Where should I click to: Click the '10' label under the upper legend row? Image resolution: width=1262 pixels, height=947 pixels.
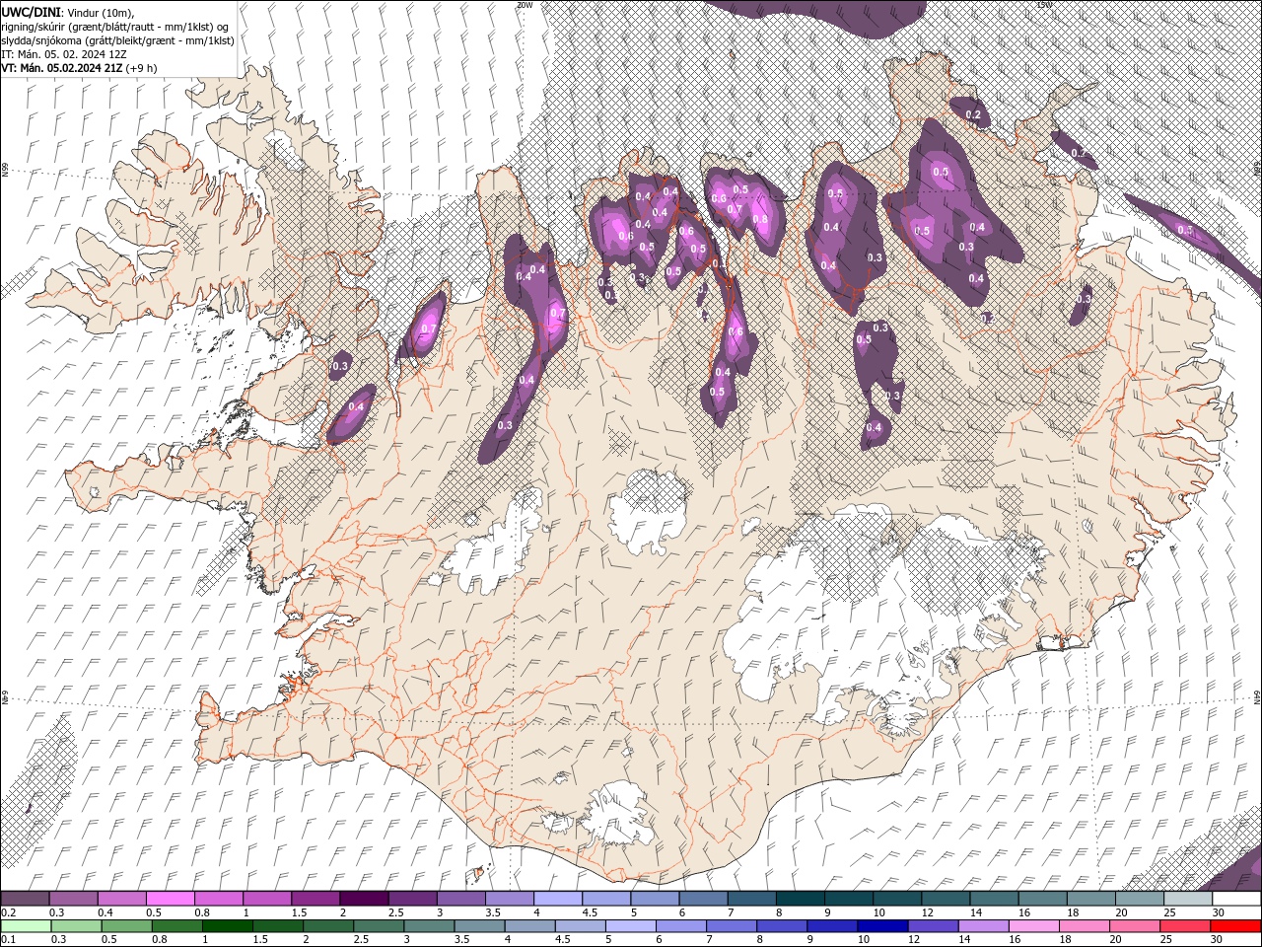[877, 912]
